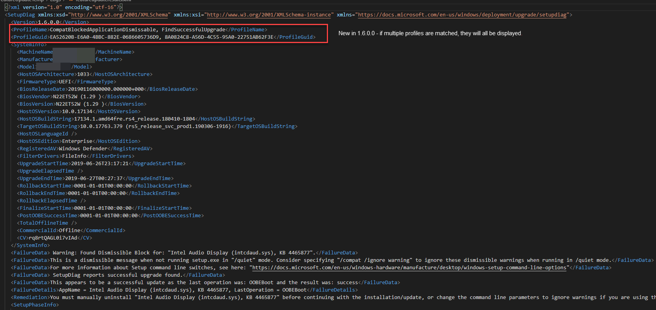Screen dimensions: 656x310
Task: Click 'SetupDiag reports successful upgrade found.' text
Action: (x=118, y=275)
